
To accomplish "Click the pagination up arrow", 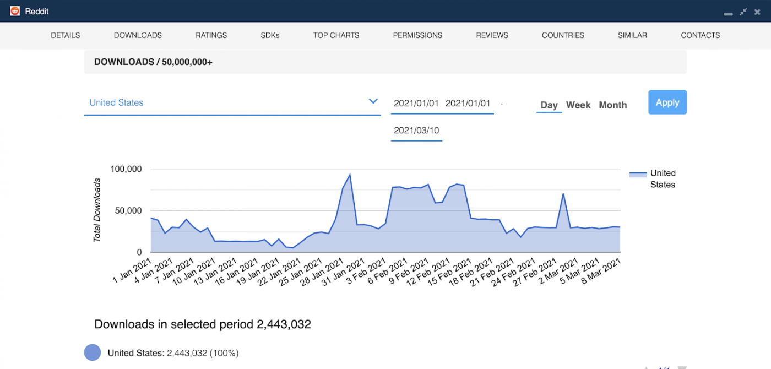I will (x=646, y=366).
